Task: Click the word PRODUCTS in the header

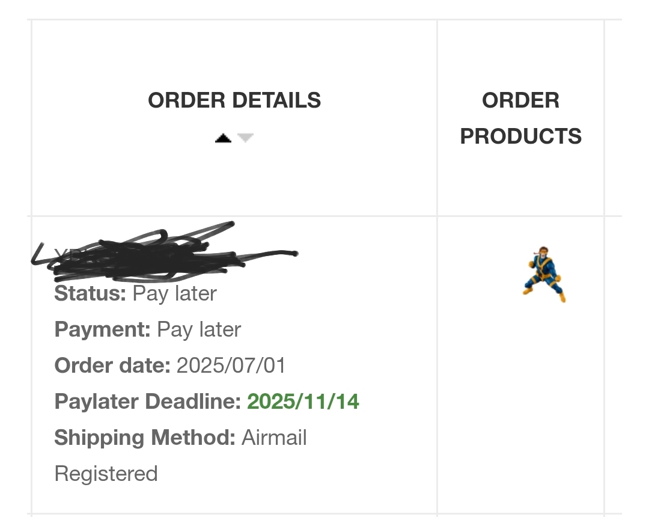Action: (x=520, y=136)
